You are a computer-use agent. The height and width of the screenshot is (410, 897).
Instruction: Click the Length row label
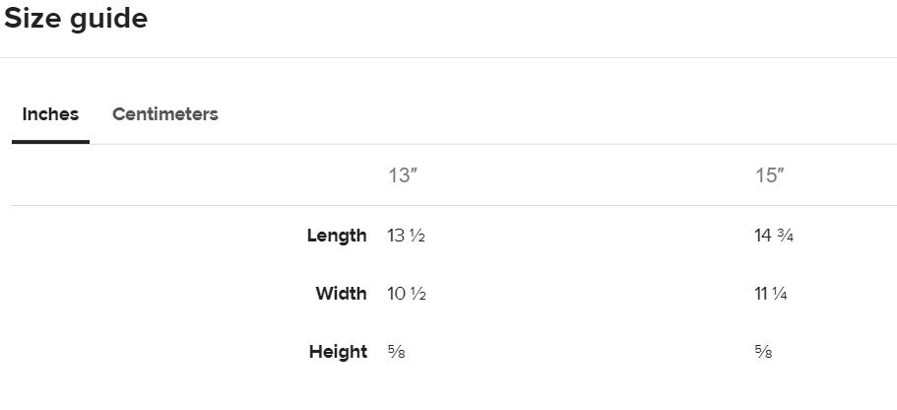pos(337,236)
